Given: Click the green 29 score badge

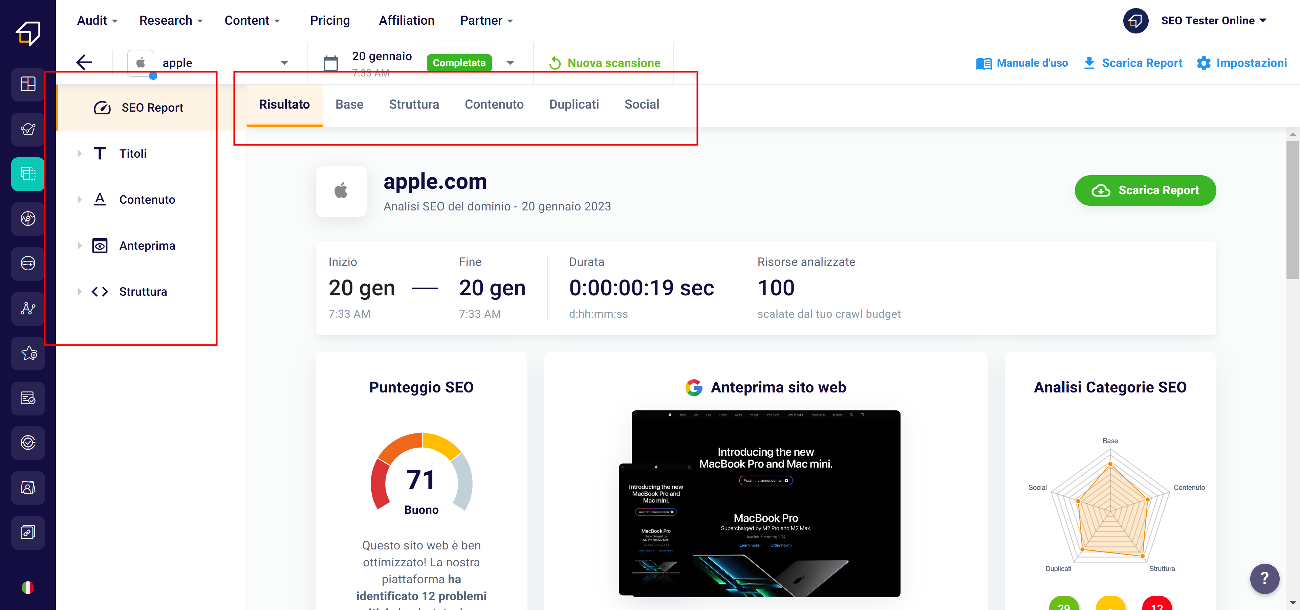Looking at the screenshot, I should [x=1063, y=604].
